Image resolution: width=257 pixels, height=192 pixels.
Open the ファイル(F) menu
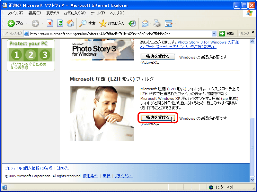coord(15,13)
